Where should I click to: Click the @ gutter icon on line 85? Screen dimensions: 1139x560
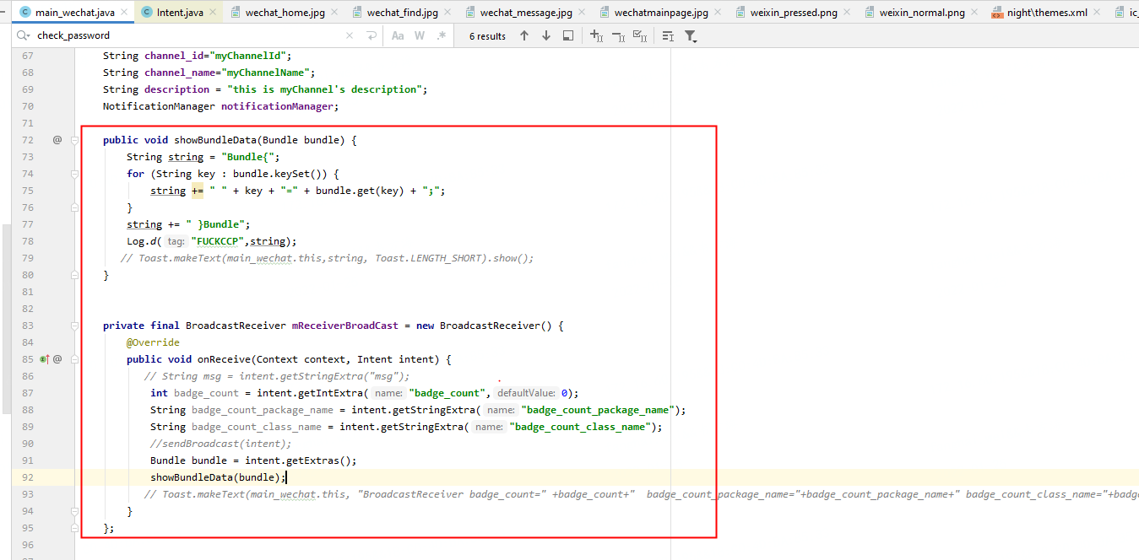point(57,359)
